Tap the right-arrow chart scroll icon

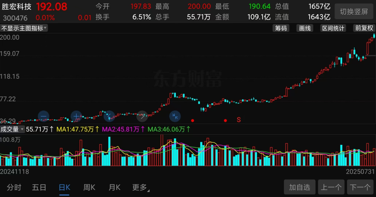coord(142,117)
